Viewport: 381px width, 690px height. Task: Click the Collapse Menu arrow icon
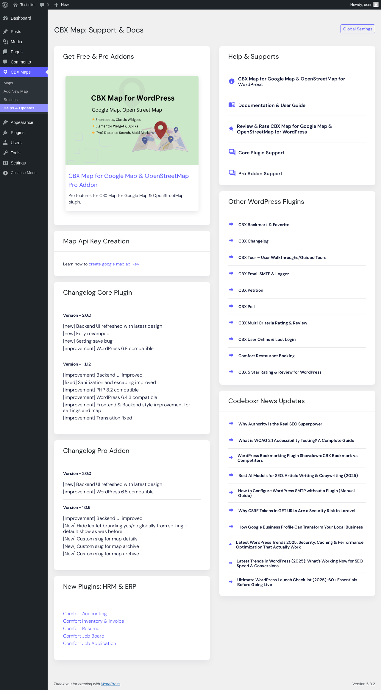click(5, 173)
